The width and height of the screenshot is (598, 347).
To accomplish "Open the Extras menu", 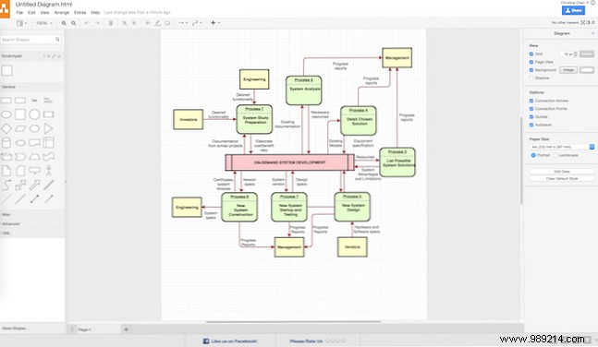I will (x=80, y=13).
